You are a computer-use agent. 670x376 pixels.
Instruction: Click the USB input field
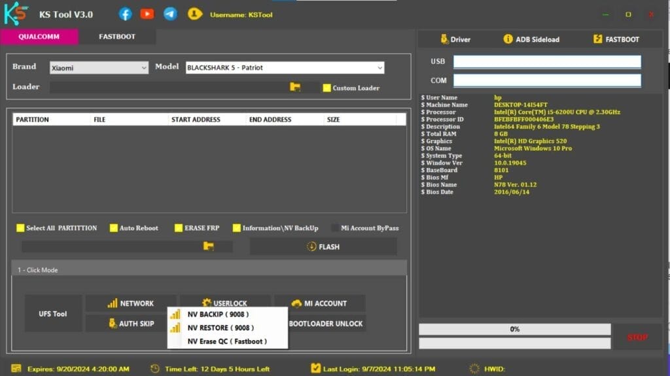coord(547,61)
